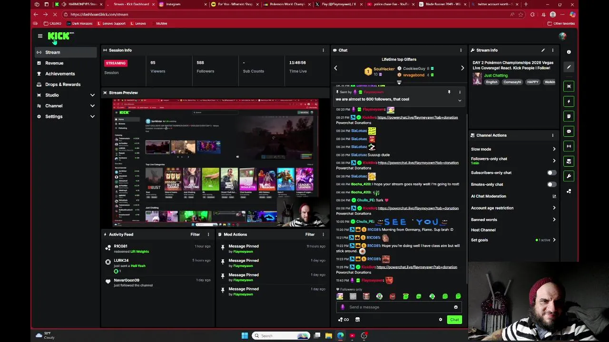Viewport: 609px width, 342px height.
Task: Toggle Subscribers-only chat switch
Action: pos(551,173)
